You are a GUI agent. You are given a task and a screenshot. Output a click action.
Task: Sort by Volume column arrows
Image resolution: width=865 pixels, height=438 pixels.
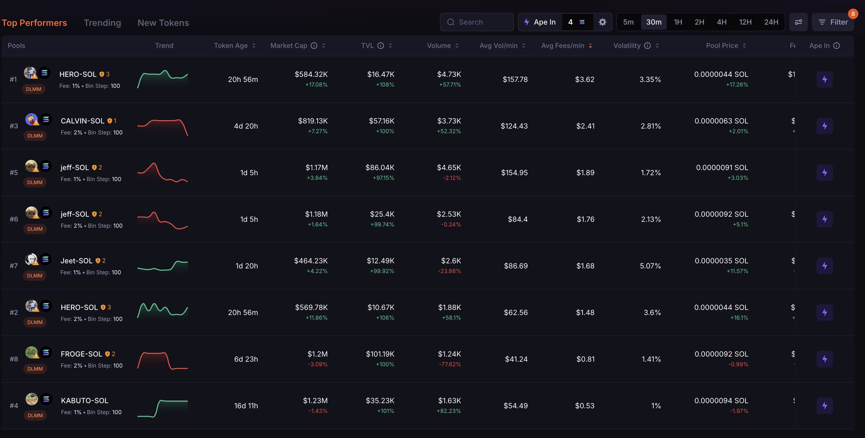tap(457, 46)
